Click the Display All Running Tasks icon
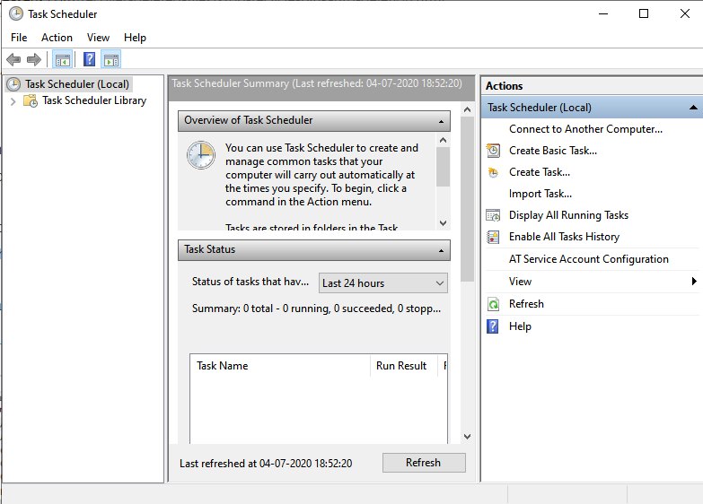703x504 pixels. (x=493, y=215)
